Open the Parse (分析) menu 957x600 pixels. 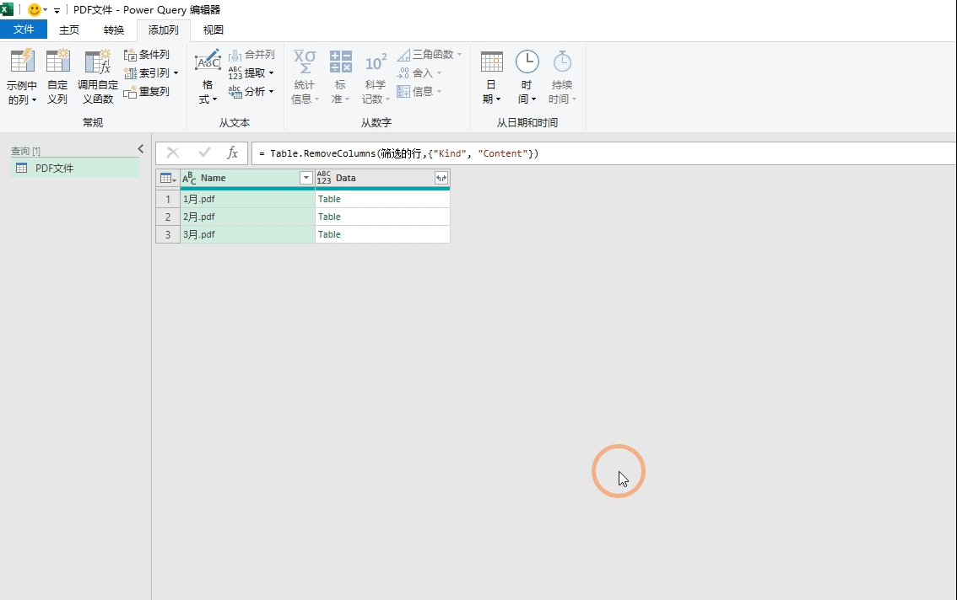pyautogui.click(x=251, y=92)
